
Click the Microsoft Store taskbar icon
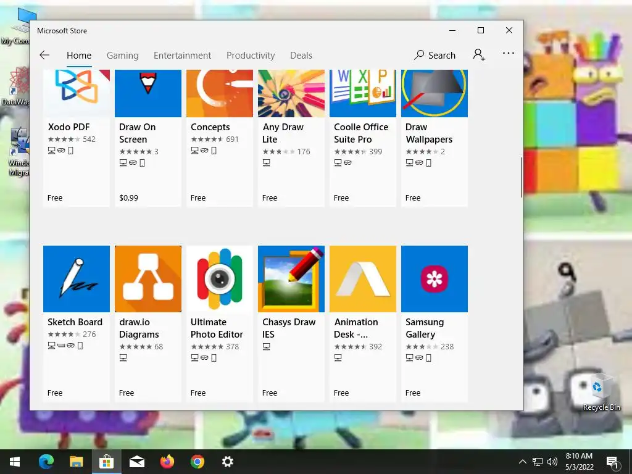pos(106,462)
